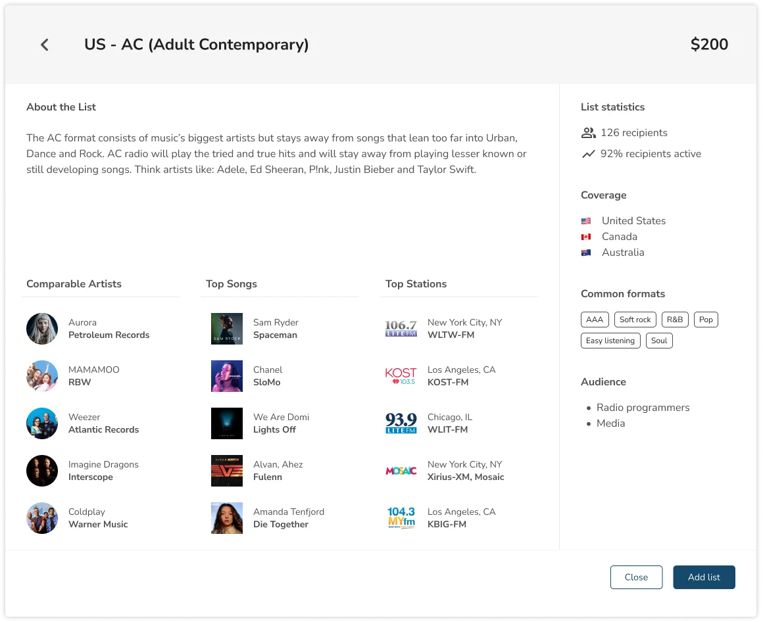
Task: Select the R&B format chip
Action: (x=675, y=319)
